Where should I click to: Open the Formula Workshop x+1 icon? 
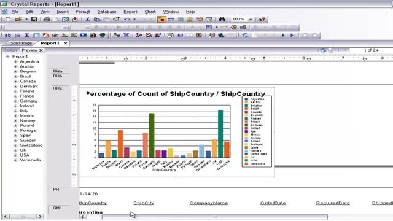(180, 36)
